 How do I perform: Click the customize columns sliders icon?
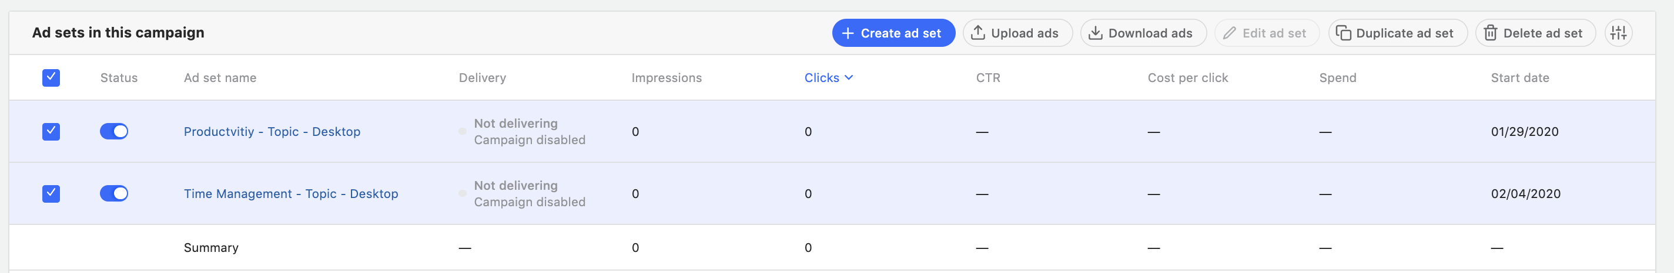click(x=1618, y=33)
